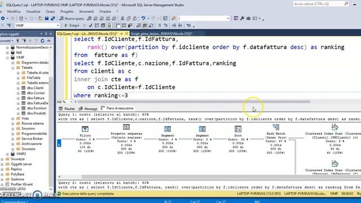361x203 pixels.
Task: Close the SQLQuery1.sql tab
Action: (126, 34)
